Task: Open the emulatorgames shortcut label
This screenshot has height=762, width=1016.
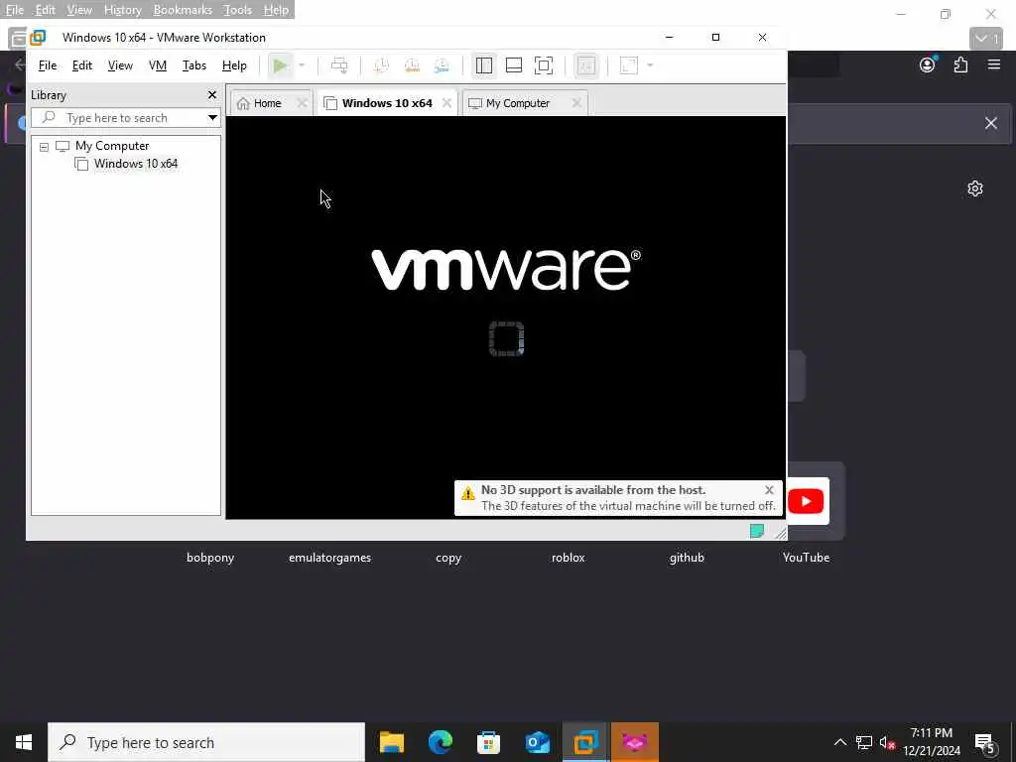Action: (x=329, y=558)
